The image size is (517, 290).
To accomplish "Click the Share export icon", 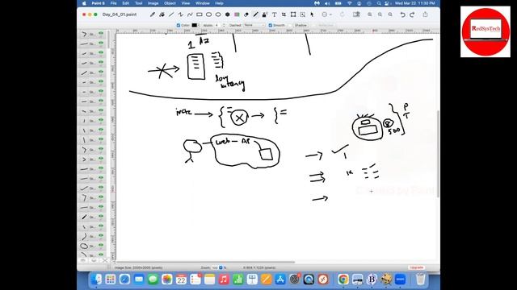I will (x=426, y=14).
